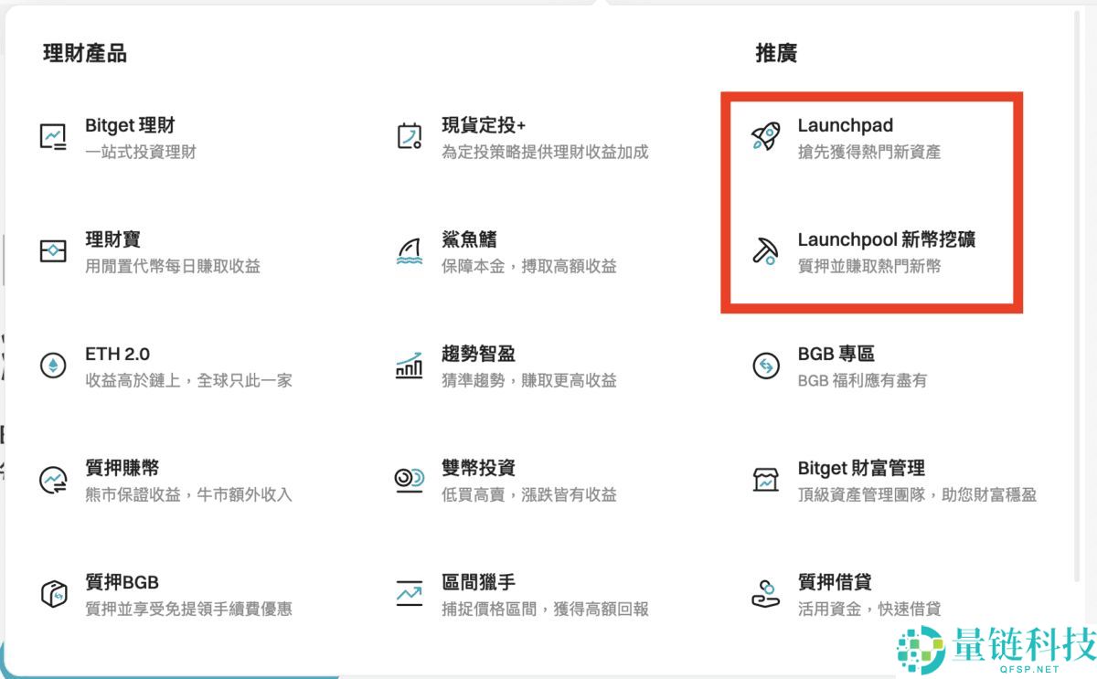The image size is (1097, 679).
Task: Click the 現貨定投+ calendar icon
Action: (x=408, y=134)
